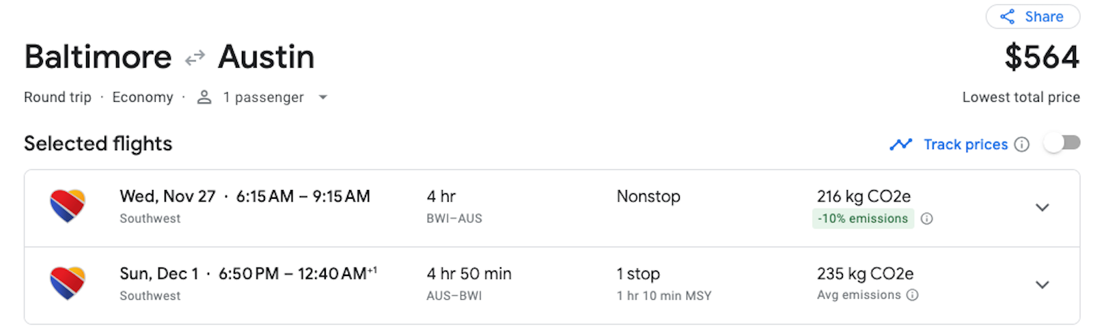1093x332 pixels.
Task: Click the Track prices trend line icon
Action: [900, 144]
